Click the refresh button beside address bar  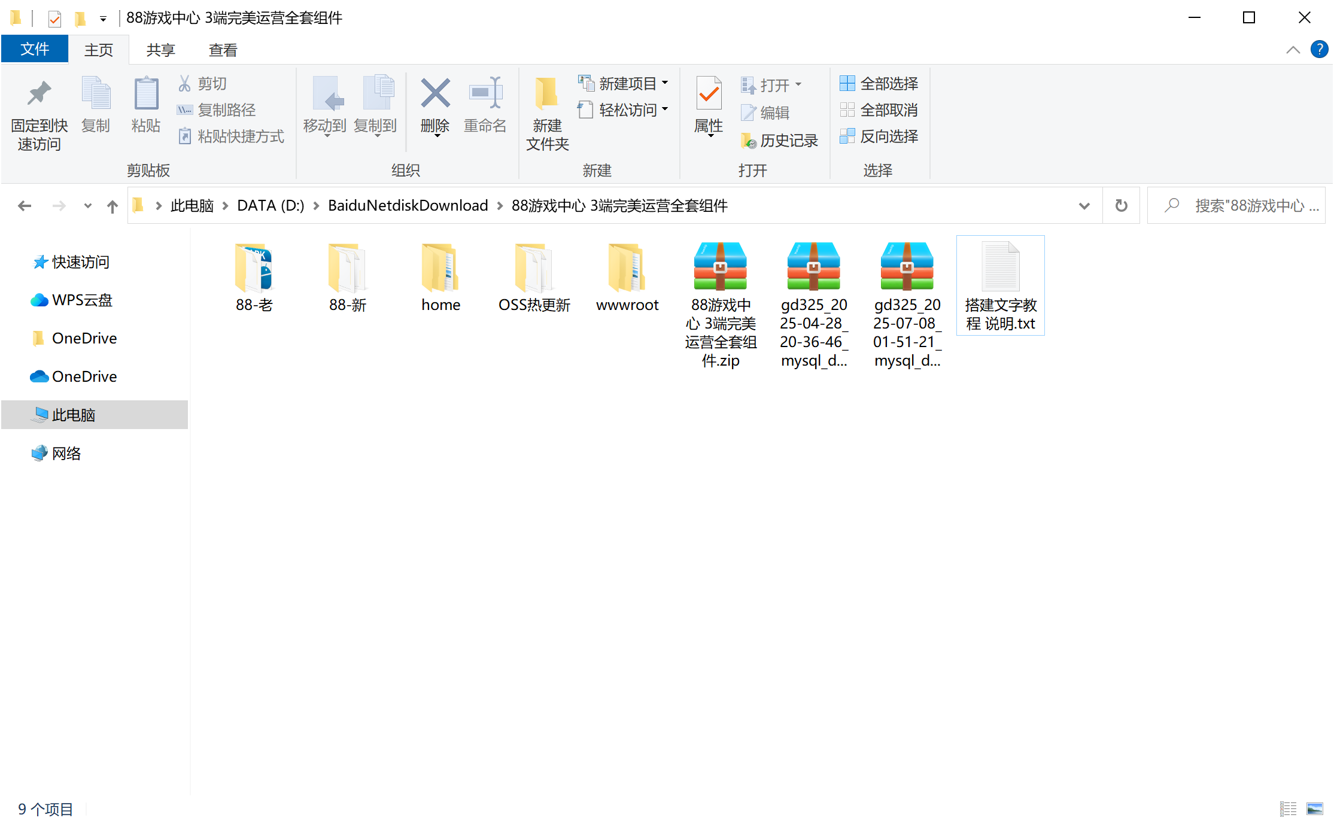click(x=1121, y=206)
